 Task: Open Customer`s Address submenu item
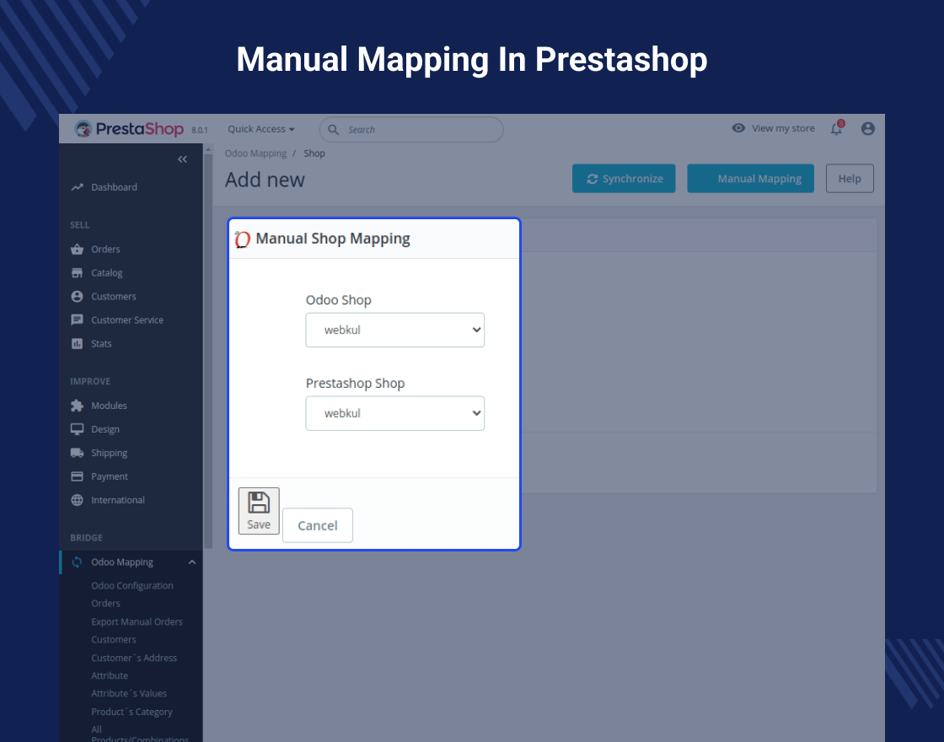point(134,658)
